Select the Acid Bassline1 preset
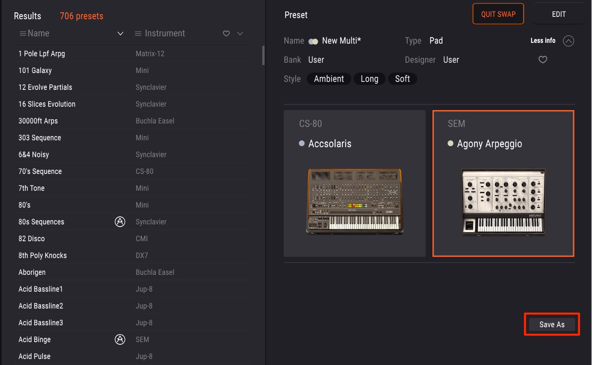The height and width of the screenshot is (365, 592). tap(132, 289)
